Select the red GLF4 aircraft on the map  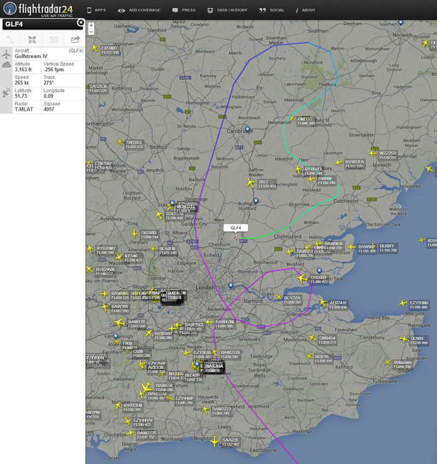[235, 237]
